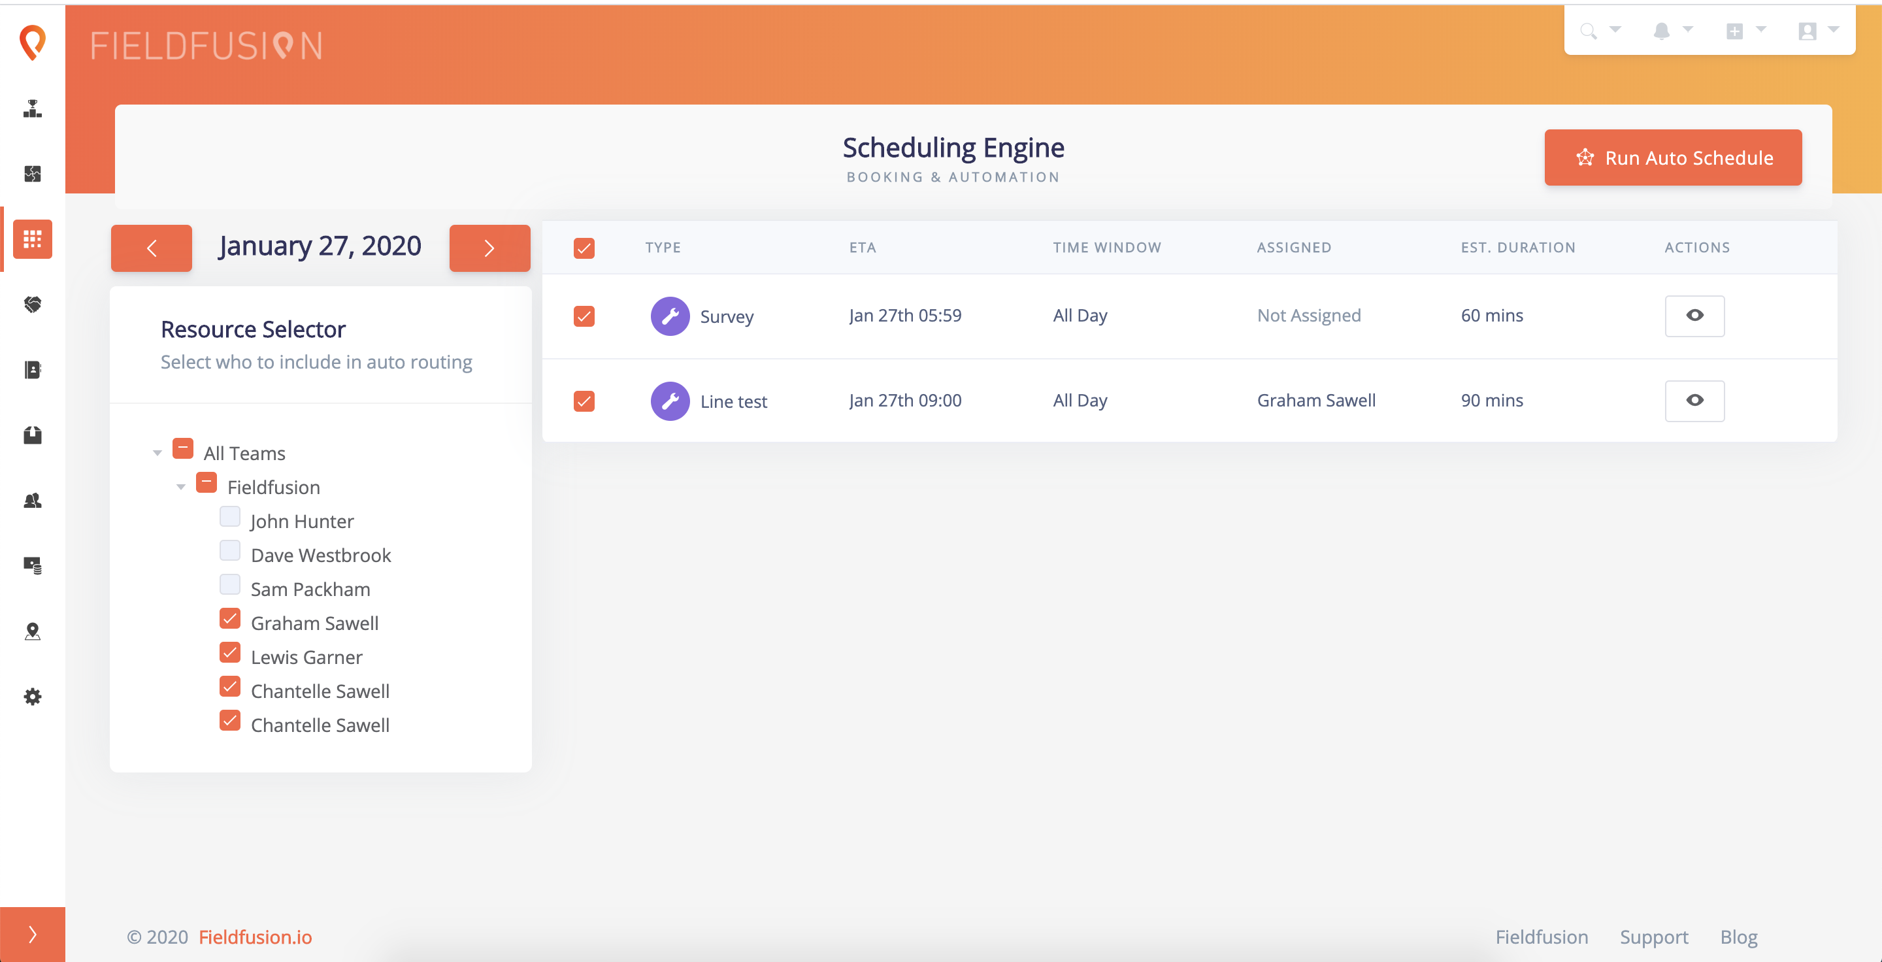Open the users group sidebar icon
Screen dimensions: 1882x962
[x=32, y=501]
